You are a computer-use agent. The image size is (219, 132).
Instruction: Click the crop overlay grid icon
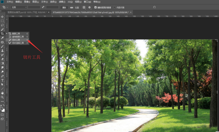[84, 7]
